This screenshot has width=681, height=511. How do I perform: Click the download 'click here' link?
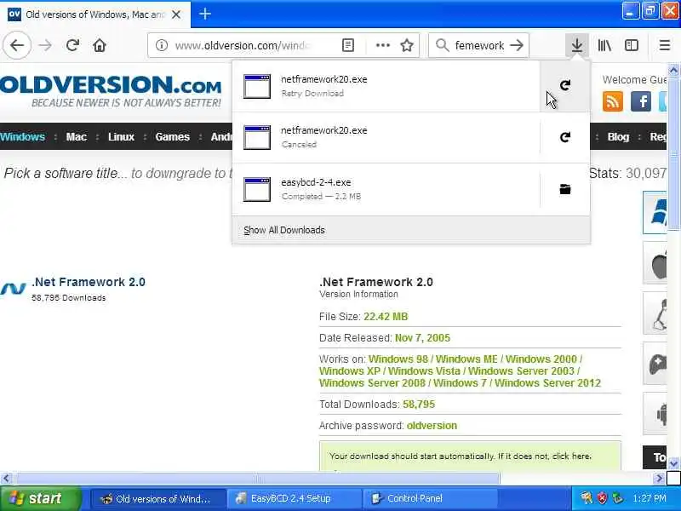point(571,456)
